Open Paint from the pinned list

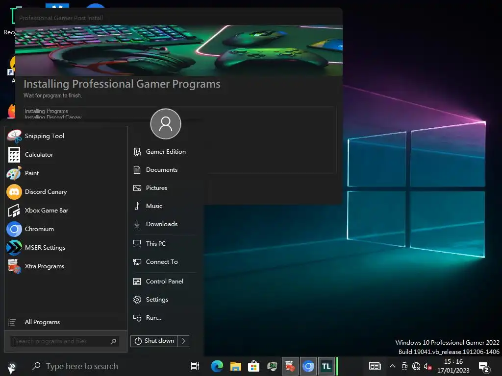(66, 173)
